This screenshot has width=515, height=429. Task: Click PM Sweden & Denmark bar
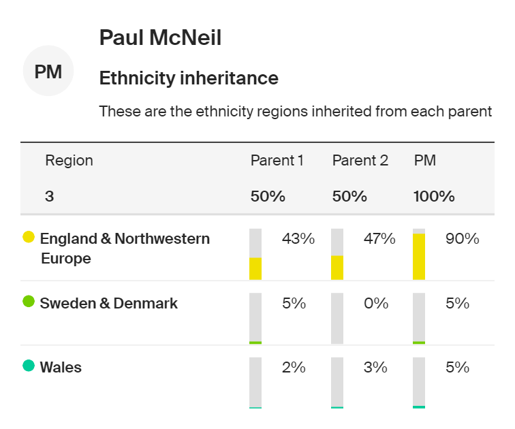tap(419, 318)
